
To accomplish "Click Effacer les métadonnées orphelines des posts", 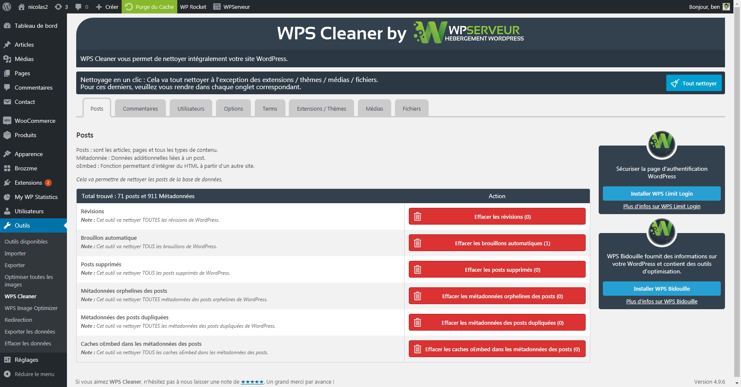I will click(497, 296).
